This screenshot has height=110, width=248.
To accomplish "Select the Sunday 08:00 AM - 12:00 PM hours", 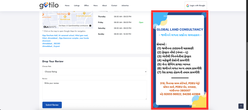I will pos(123,34).
